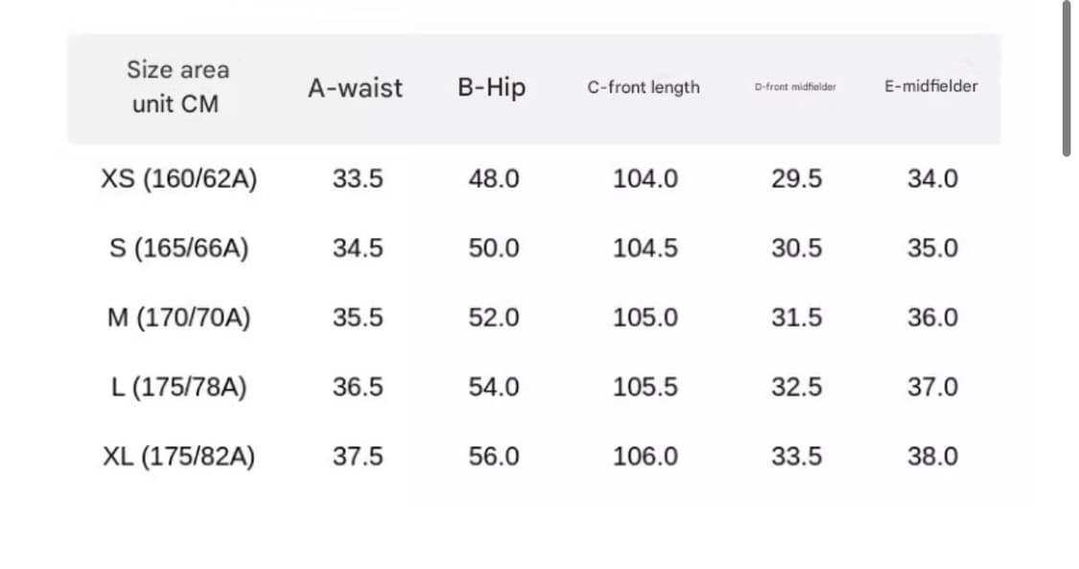Click the C-front length column header
The image size is (1079, 569).
click(644, 87)
